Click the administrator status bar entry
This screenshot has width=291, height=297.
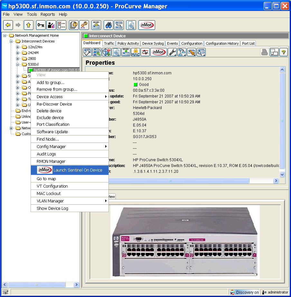[275, 292]
